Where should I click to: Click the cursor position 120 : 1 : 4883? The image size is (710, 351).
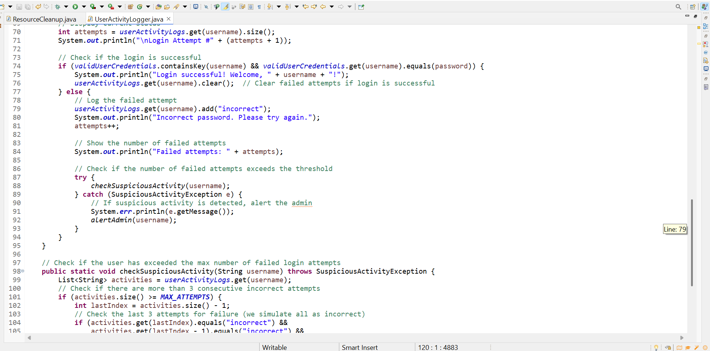click(438, 347)
